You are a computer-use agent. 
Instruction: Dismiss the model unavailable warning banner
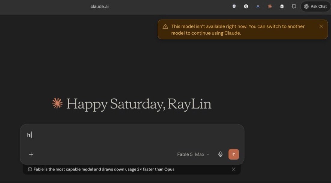(321, 27)
